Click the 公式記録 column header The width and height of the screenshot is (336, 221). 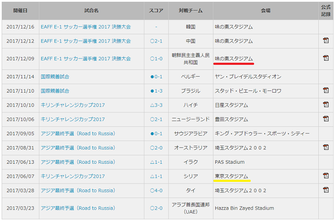pyautogui.click(x=326, y=11)
